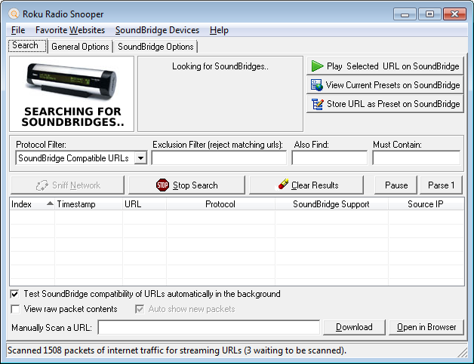Click the red Stop Search sign icon
The height and width of the screenshot is (364, 474).
click(162, 185)
